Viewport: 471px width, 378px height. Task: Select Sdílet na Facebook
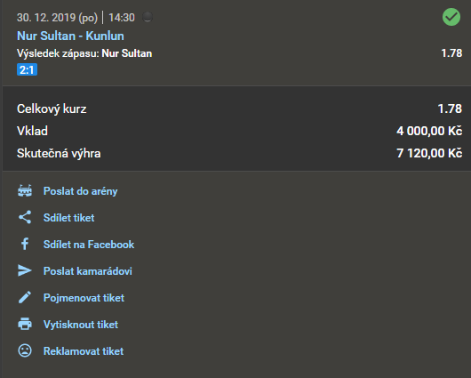point(89,245)
